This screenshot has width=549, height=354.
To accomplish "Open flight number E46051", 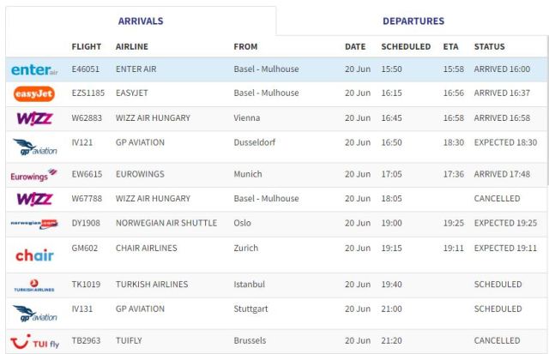I will [x=87, y=69].
